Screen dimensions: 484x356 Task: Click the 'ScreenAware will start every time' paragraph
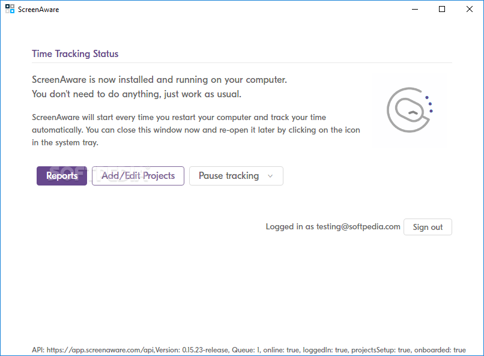point(196,130)
